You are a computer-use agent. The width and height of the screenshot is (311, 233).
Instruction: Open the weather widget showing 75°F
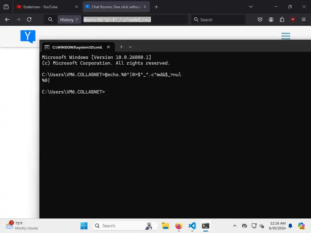[22, 225]
